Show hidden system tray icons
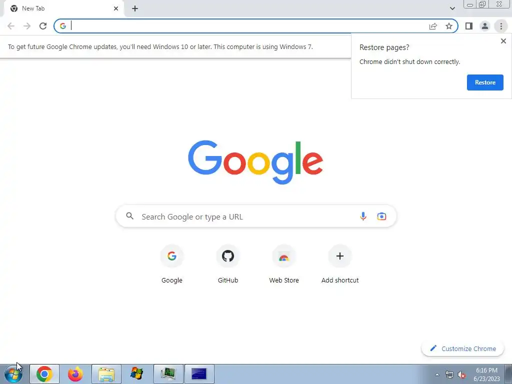 click(x=437, y=374)
